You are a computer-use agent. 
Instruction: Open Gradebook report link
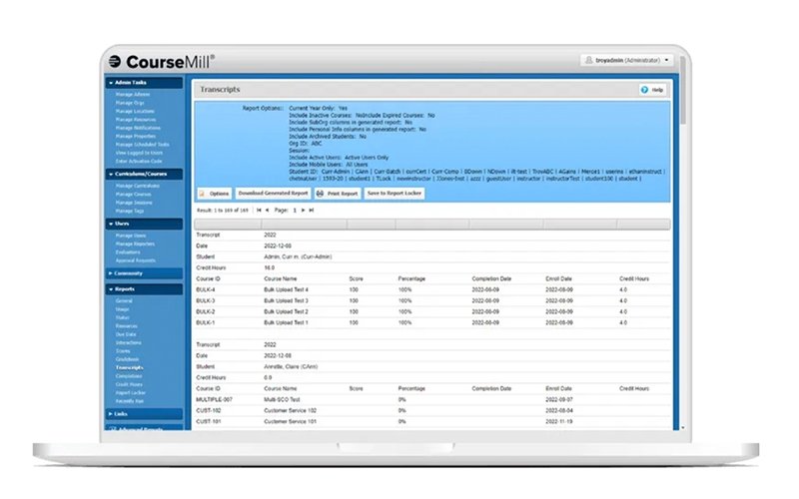127,359
